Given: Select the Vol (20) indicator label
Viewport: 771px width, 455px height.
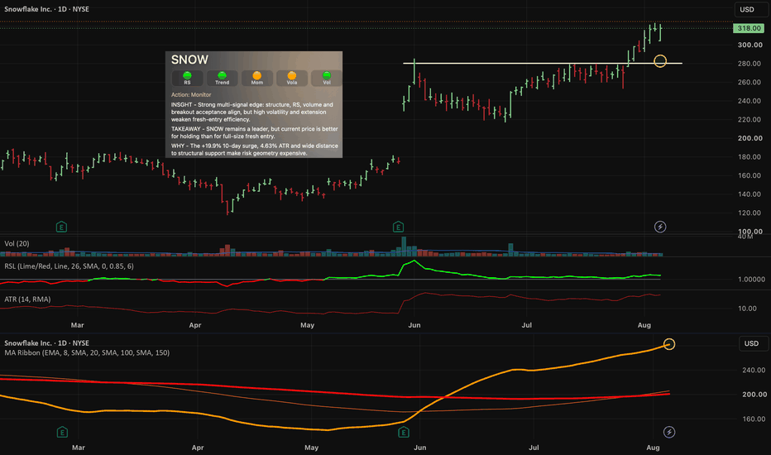Looking at the screenshot, I should coord(17,243).
